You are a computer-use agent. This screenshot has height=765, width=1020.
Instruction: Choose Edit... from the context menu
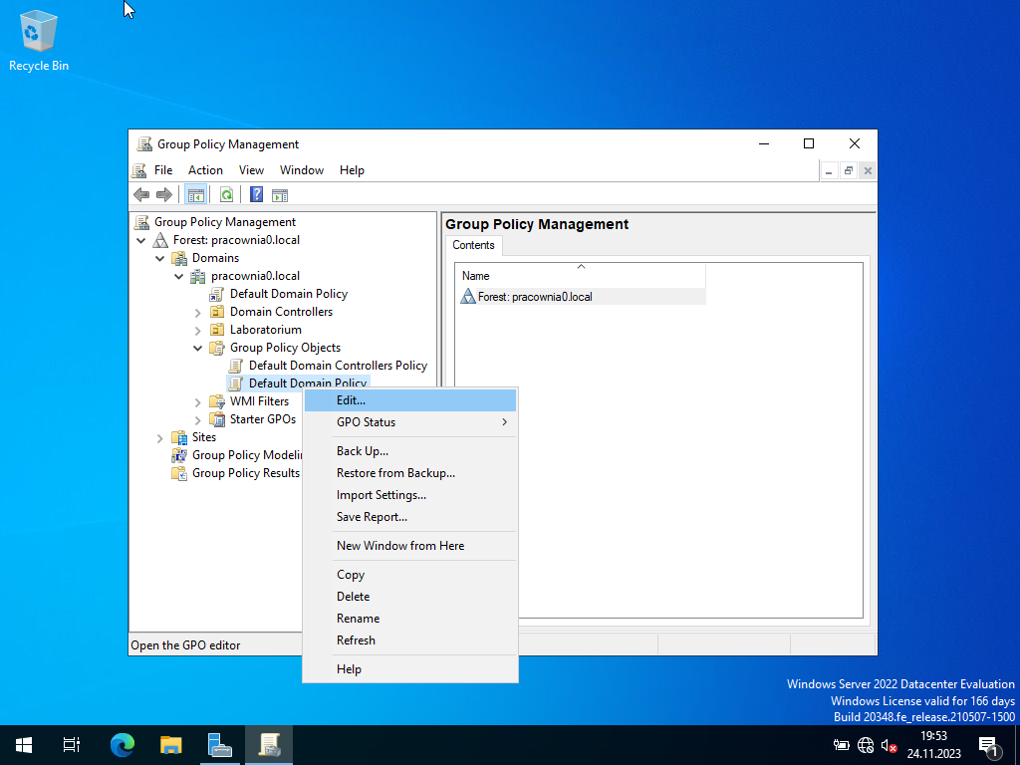pyautogui.click(x=410, y=400)
